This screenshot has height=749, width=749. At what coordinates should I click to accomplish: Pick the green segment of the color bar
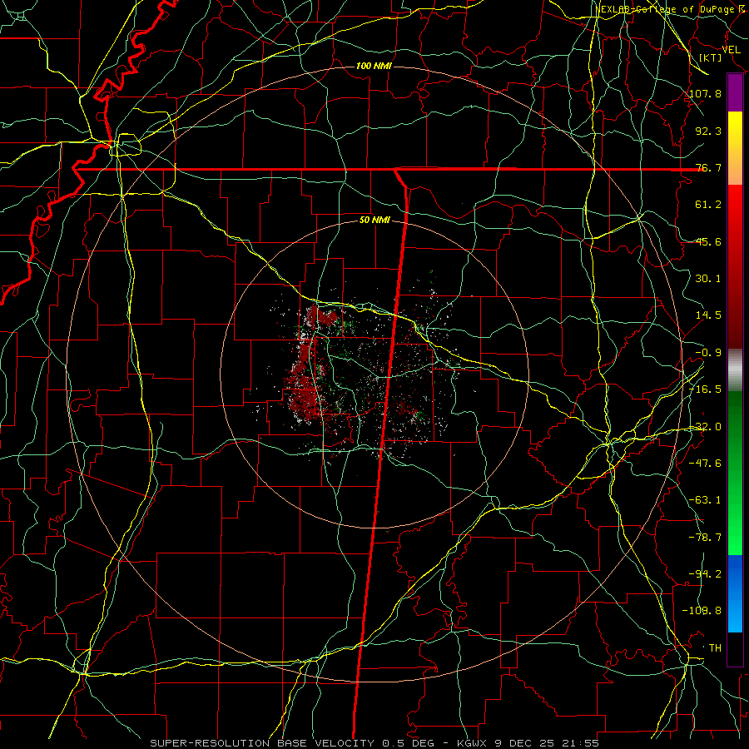735,473
